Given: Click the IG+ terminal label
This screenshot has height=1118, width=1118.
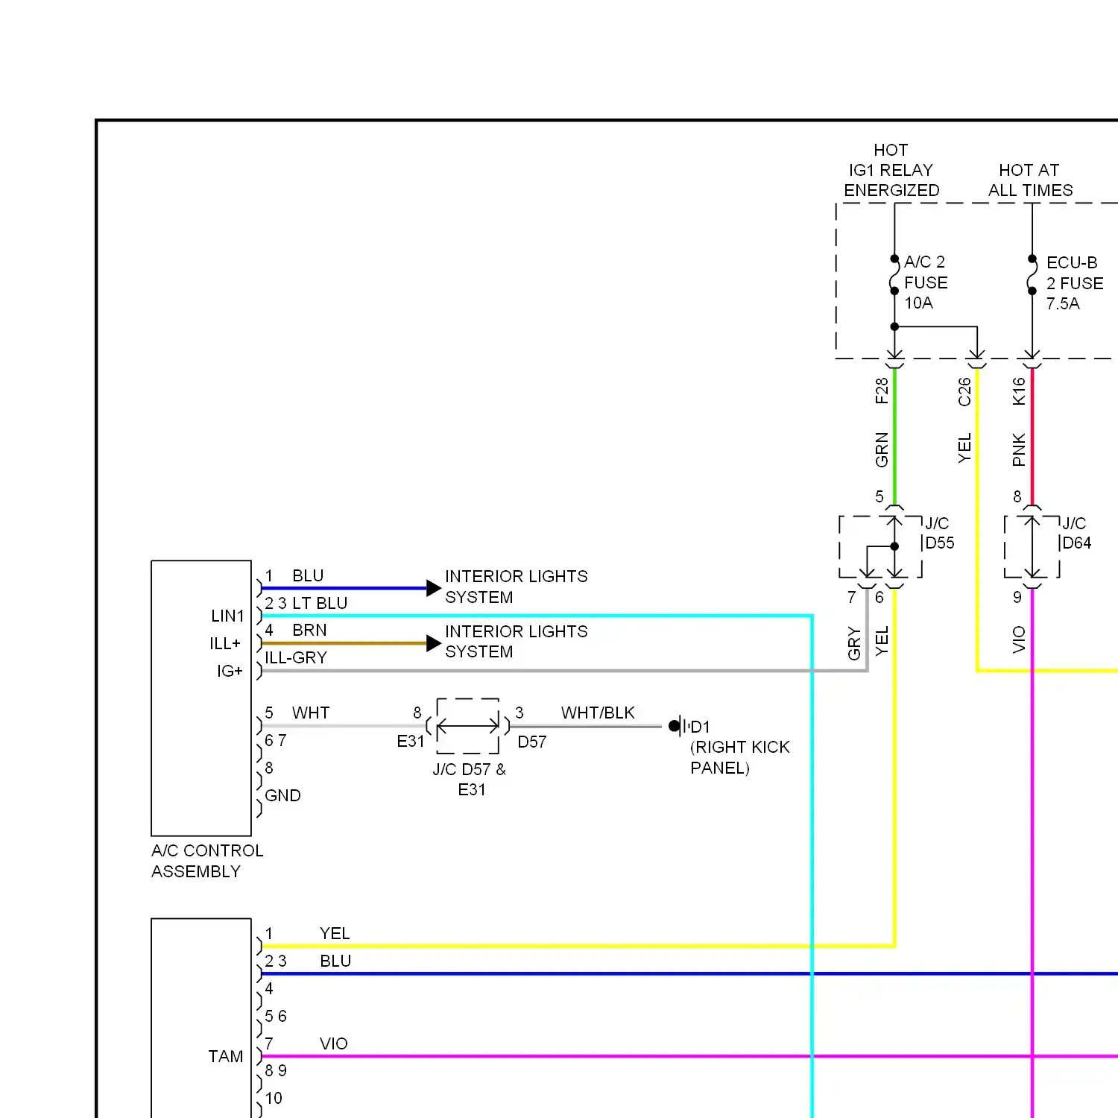Looking at the screenshot, I should [x=230, y=671].
